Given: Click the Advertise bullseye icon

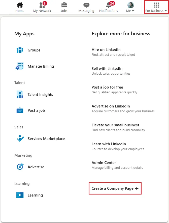Looking at the screenshot, I should [x=20, y=167].
